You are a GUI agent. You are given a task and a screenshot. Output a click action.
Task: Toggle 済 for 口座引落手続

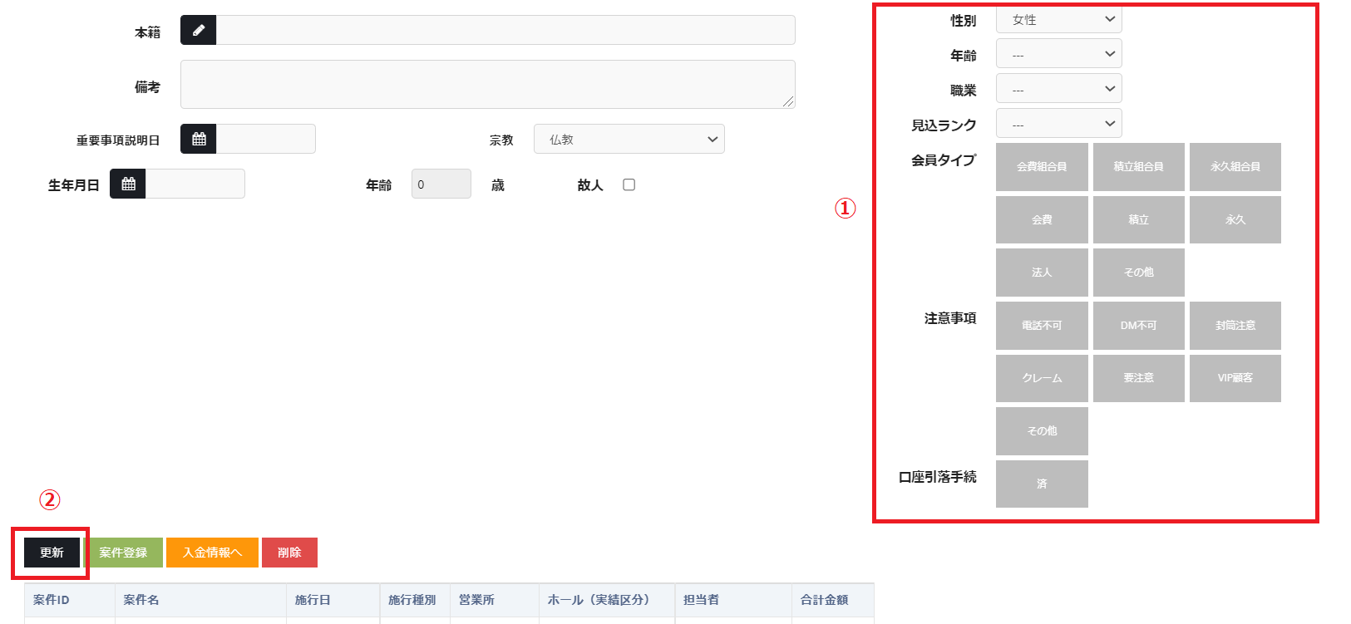tap(1042, 484)
